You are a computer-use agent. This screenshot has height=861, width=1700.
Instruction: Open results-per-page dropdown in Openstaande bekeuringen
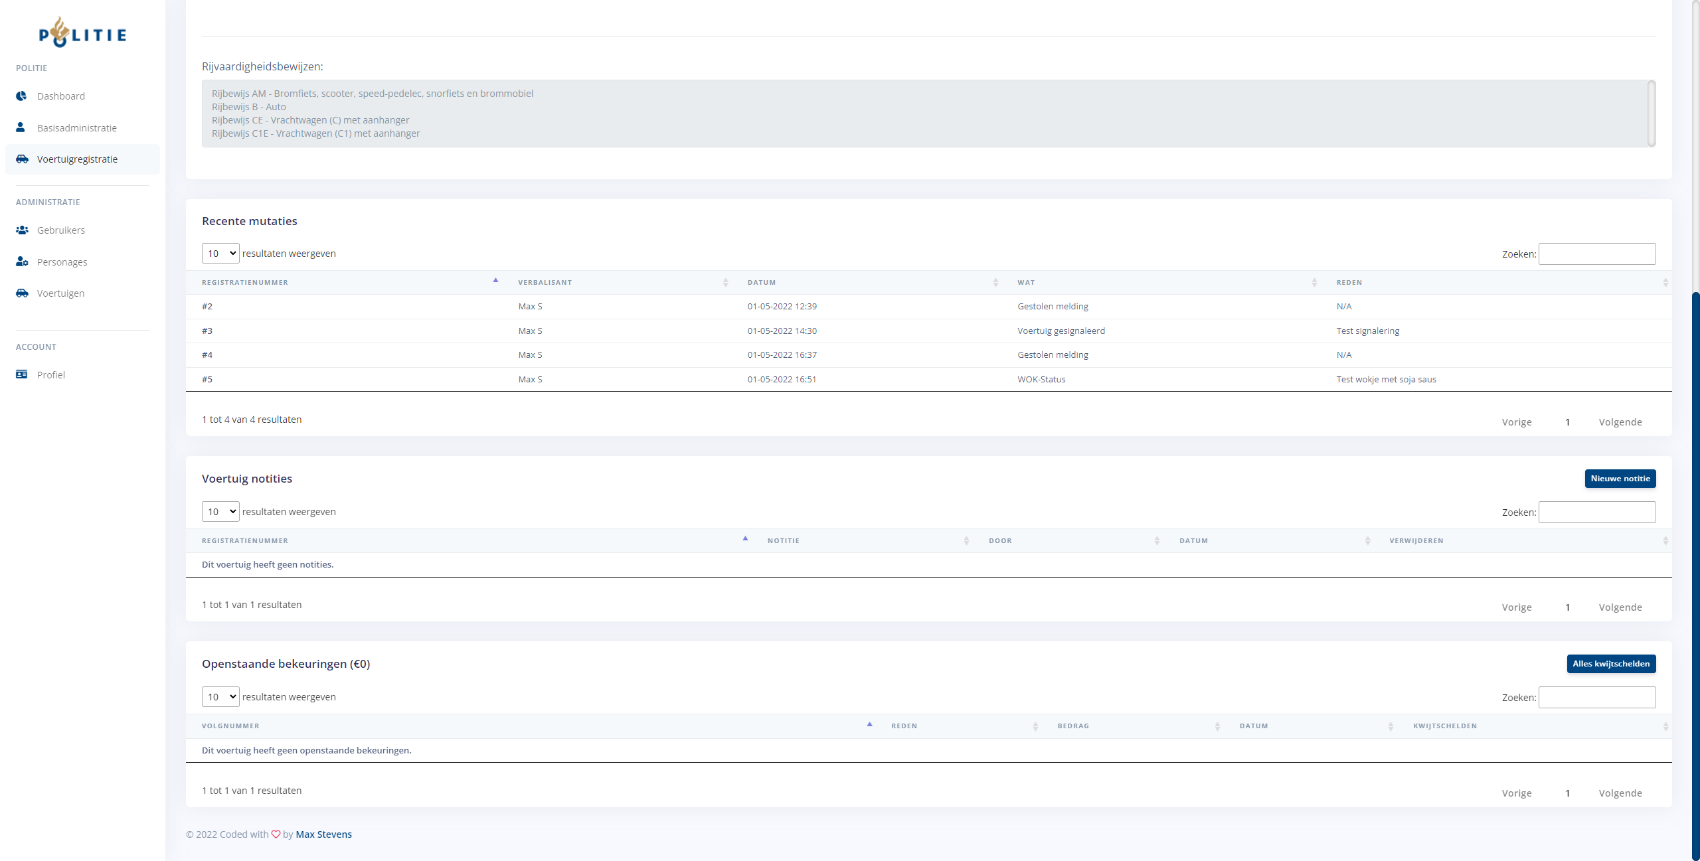[220, 697]
